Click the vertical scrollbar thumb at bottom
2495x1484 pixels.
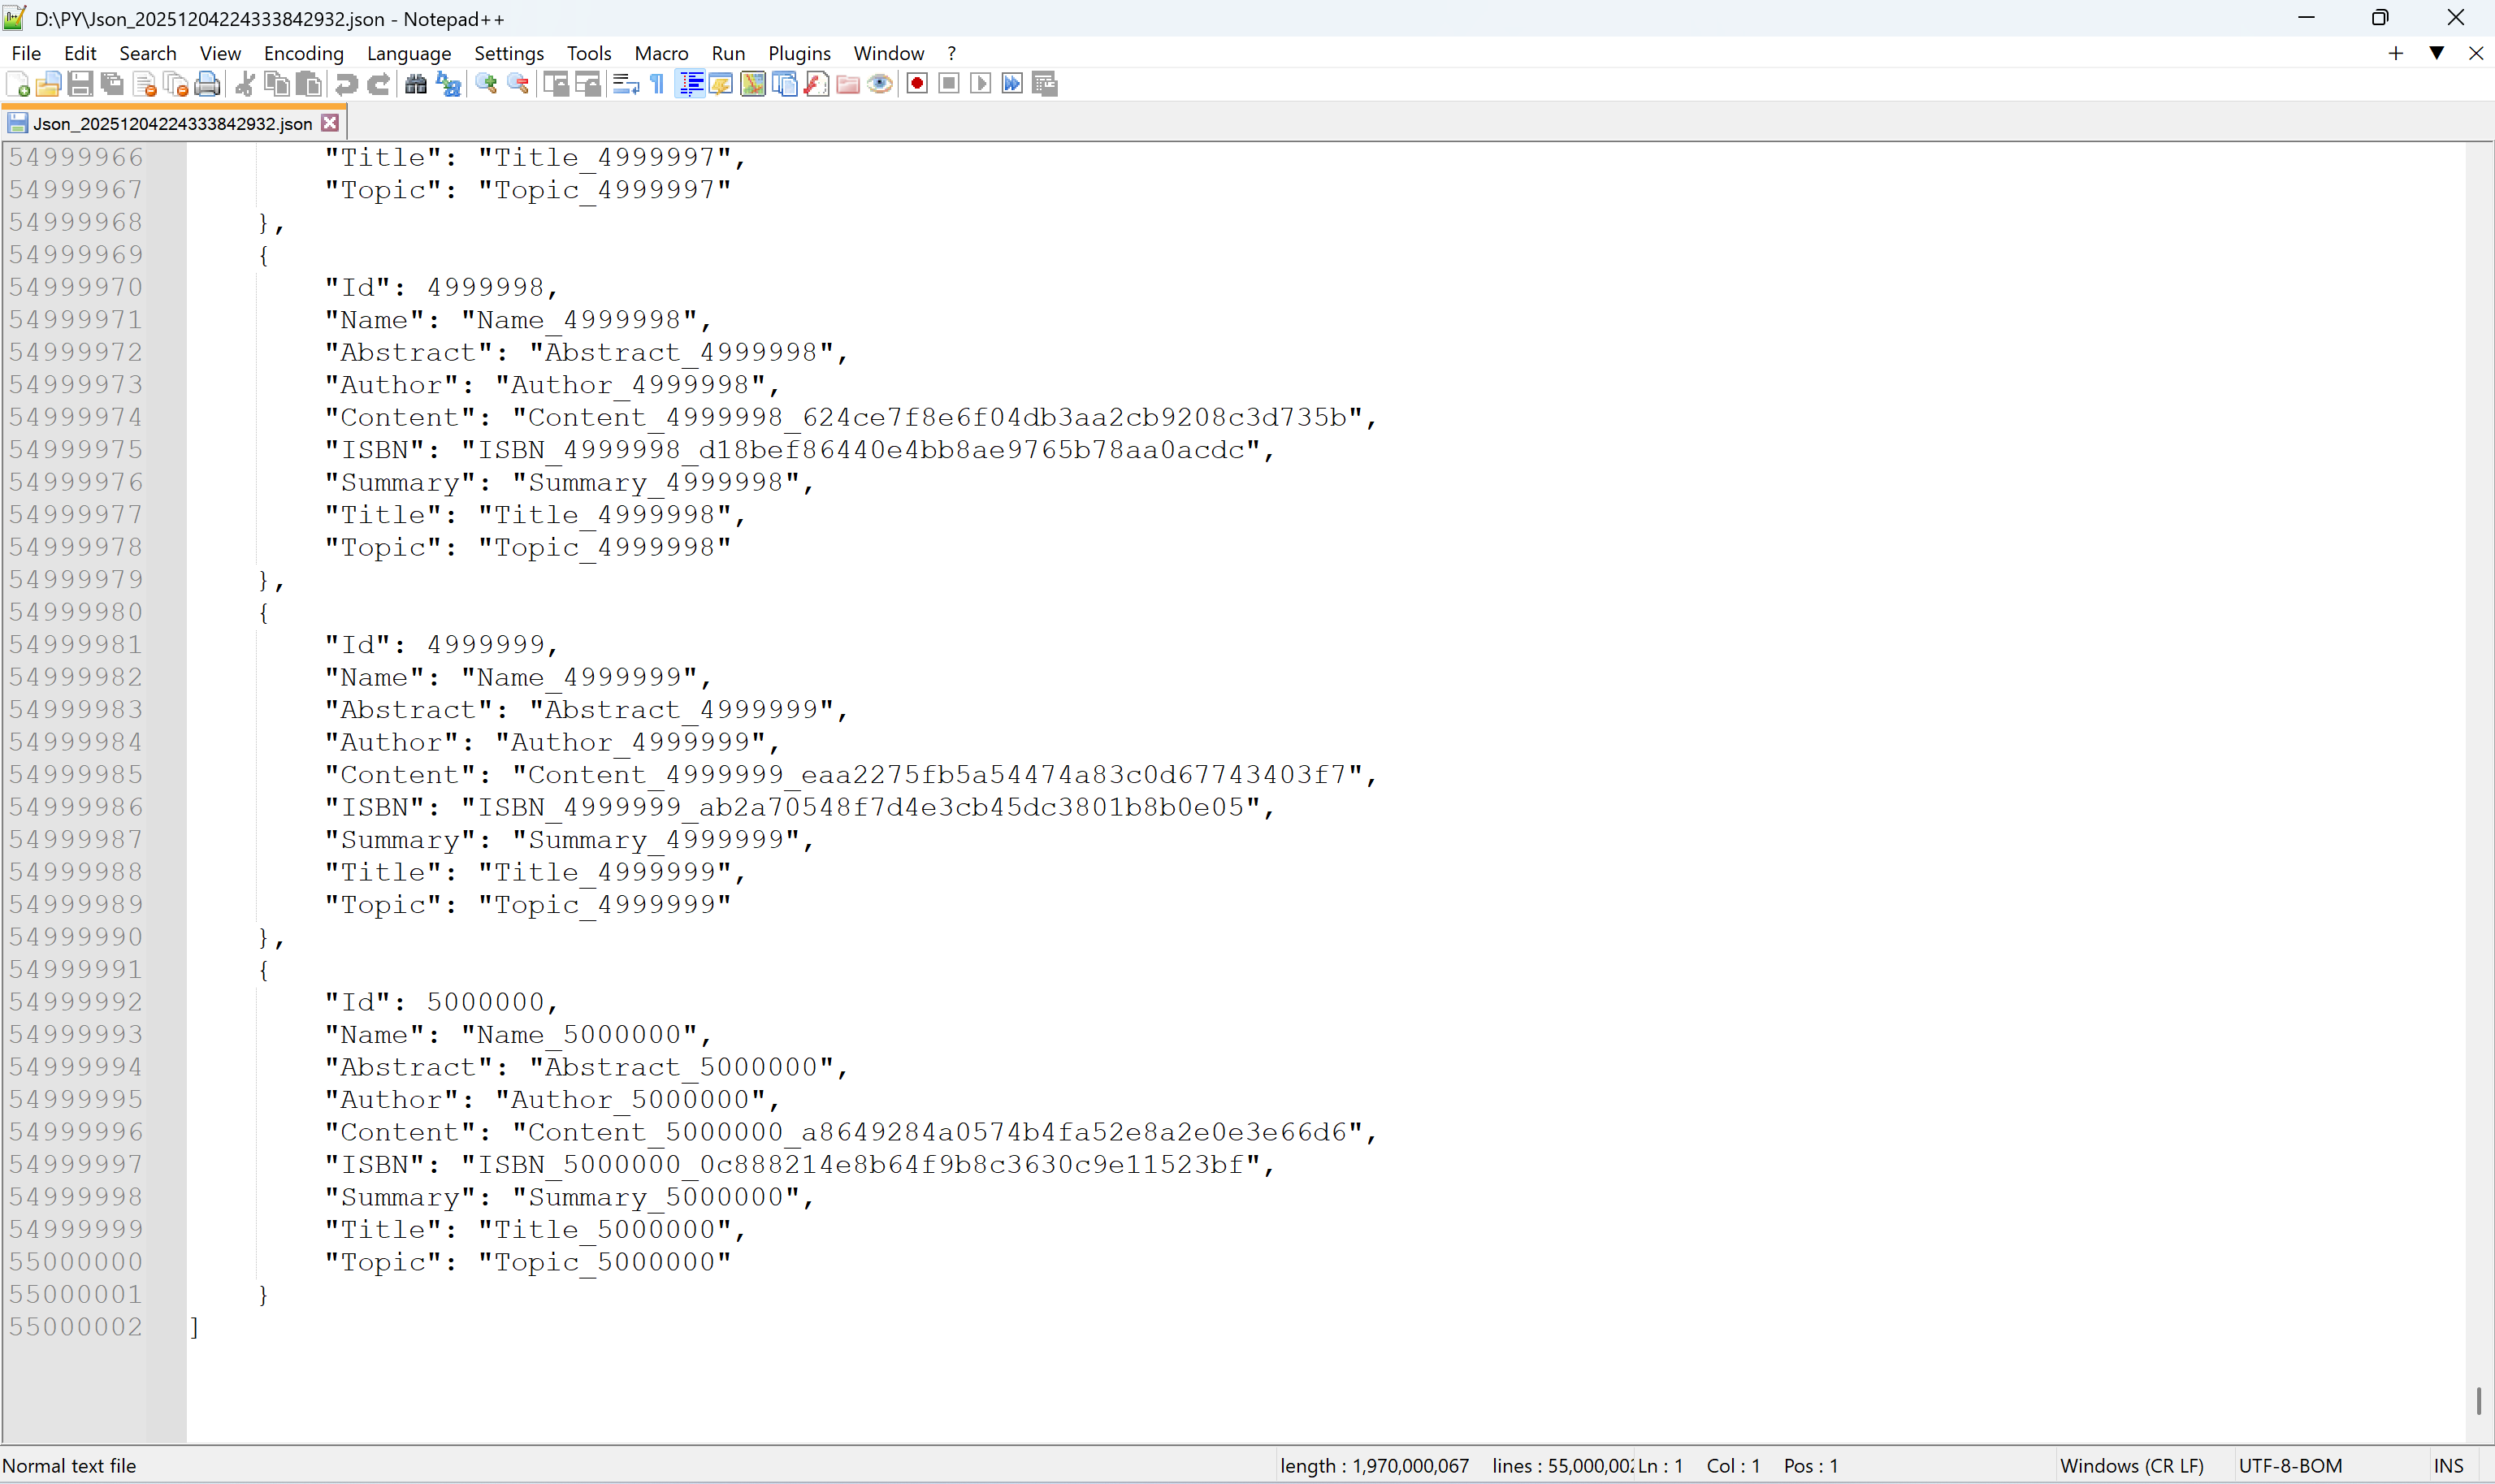coord(2478,1400)
